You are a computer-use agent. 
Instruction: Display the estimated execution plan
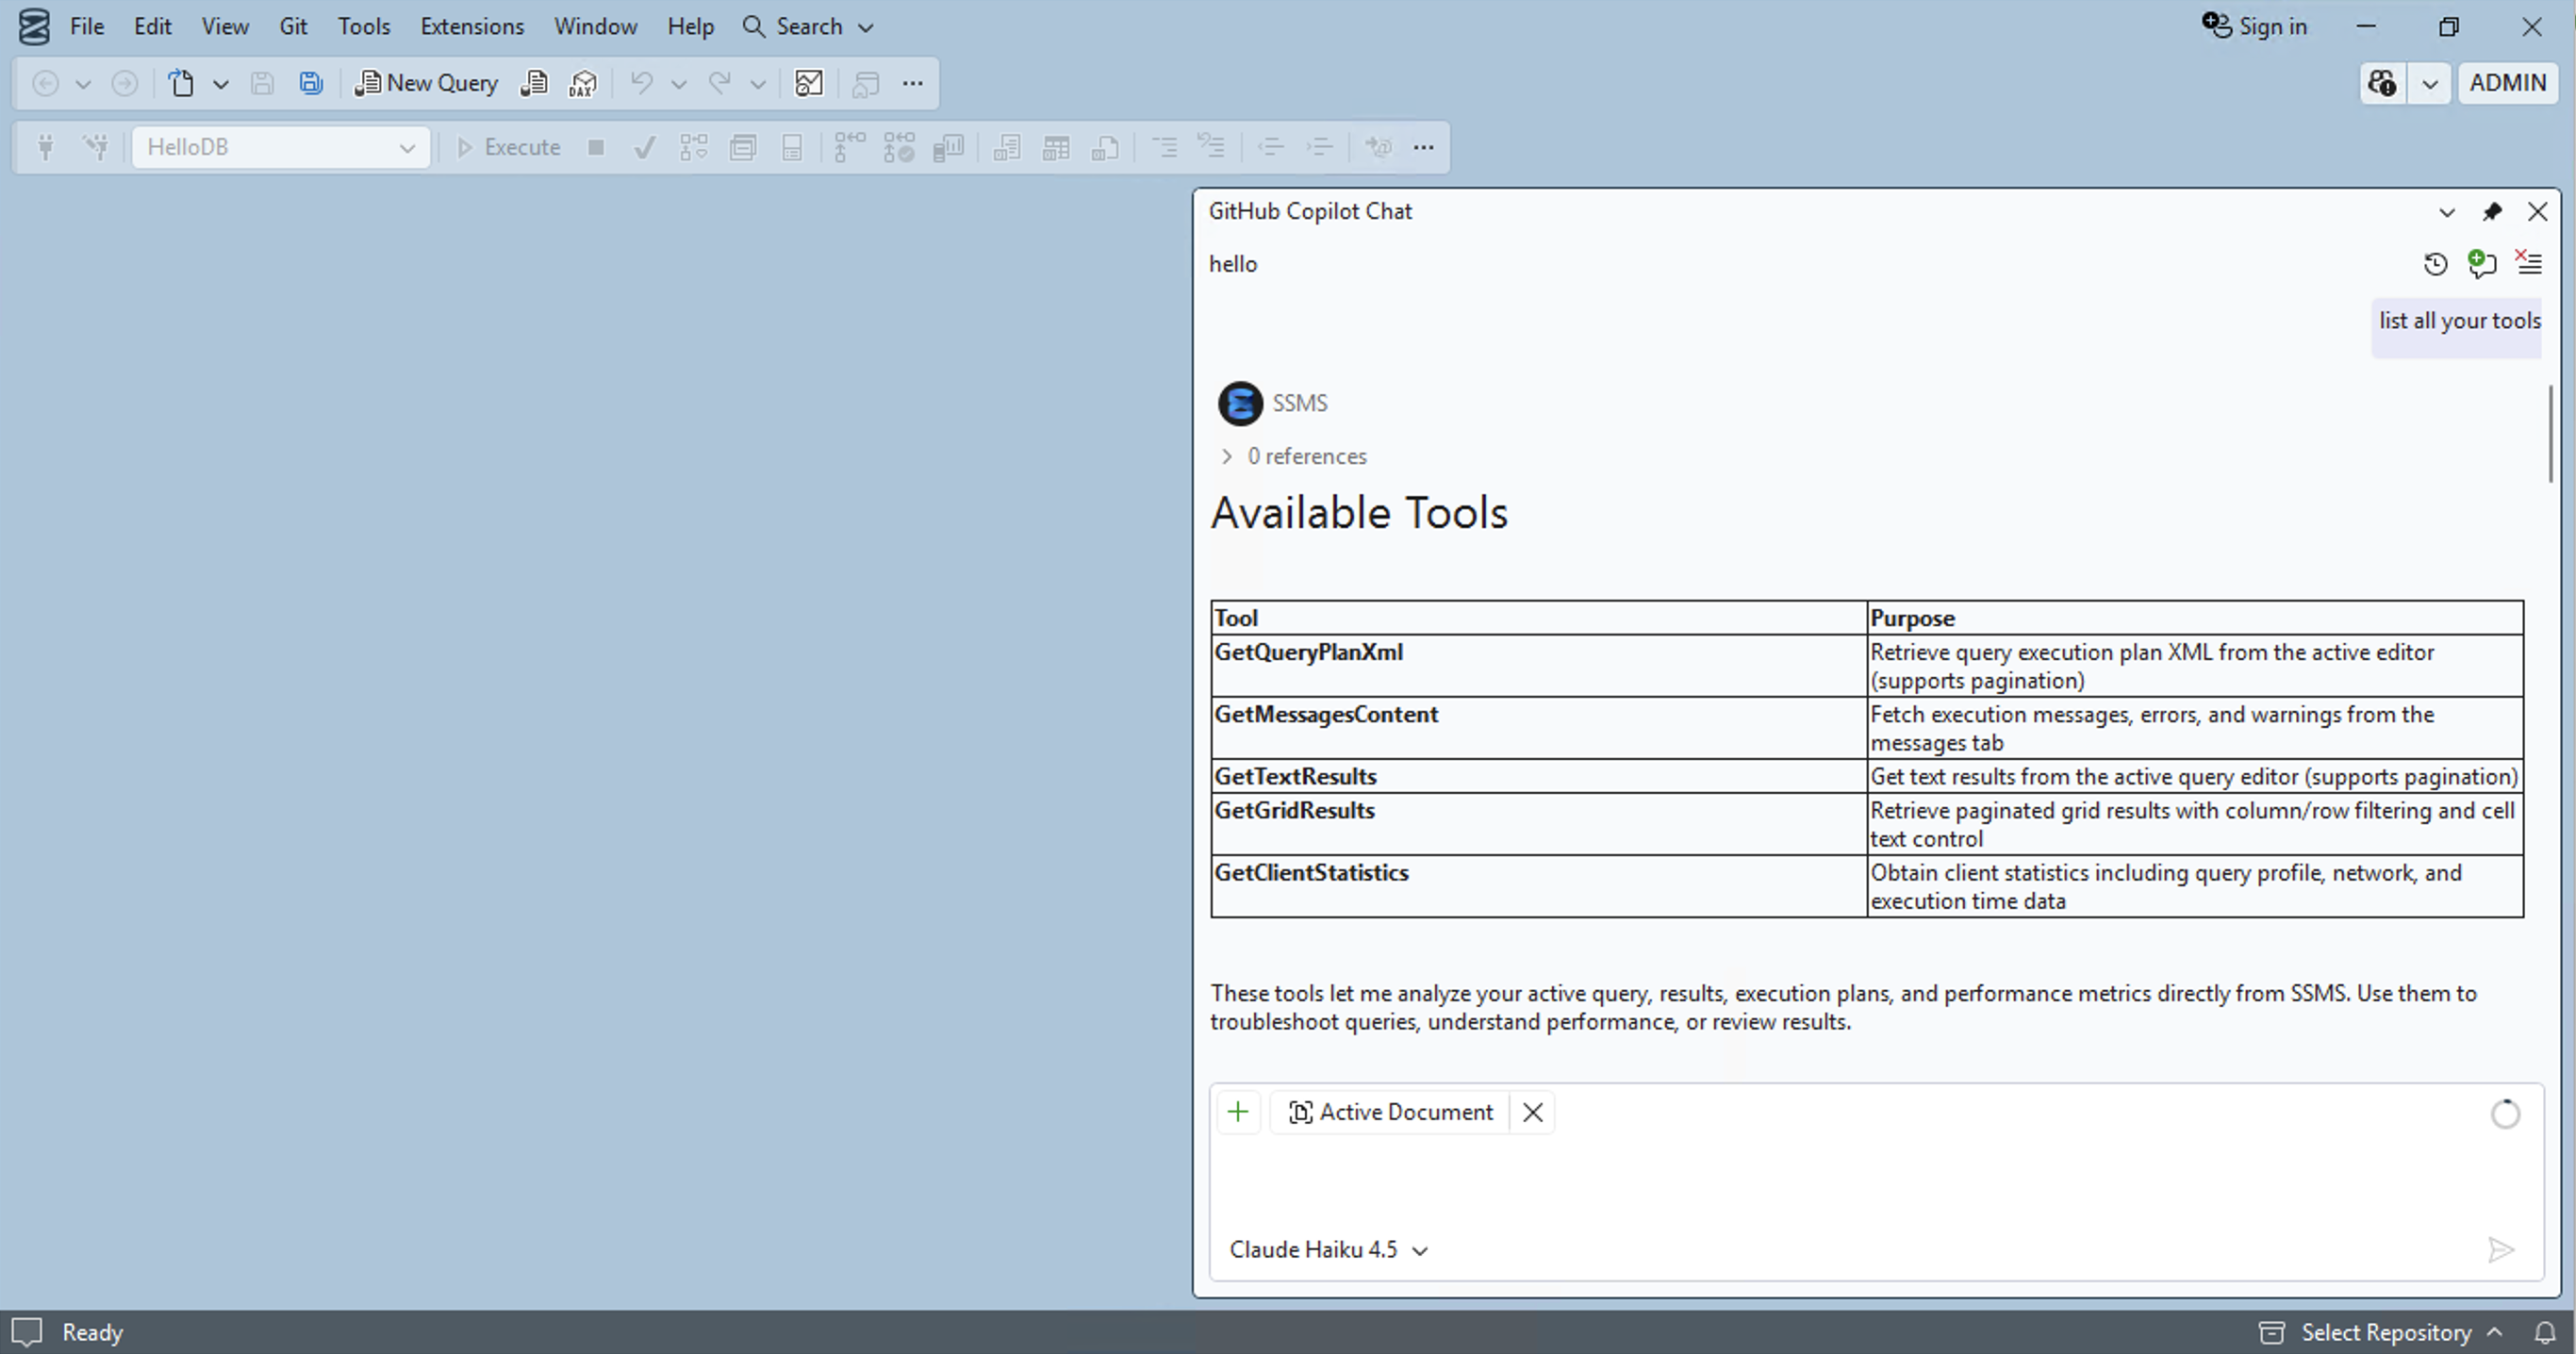[693, 147]
